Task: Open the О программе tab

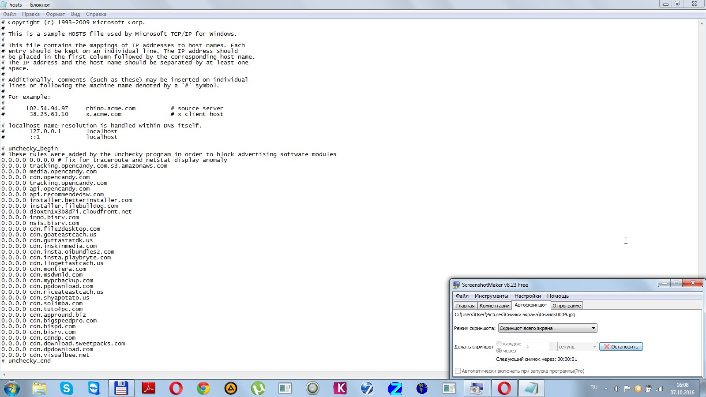Action: (567, 306)
